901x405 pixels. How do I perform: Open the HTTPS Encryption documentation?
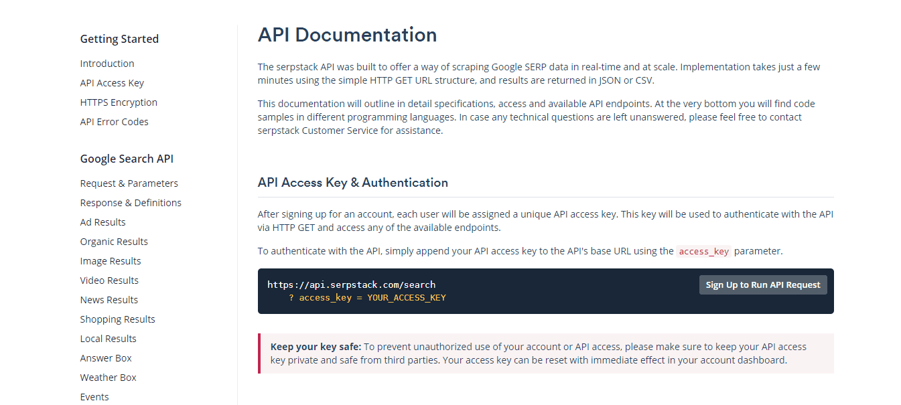coord(119,102)
